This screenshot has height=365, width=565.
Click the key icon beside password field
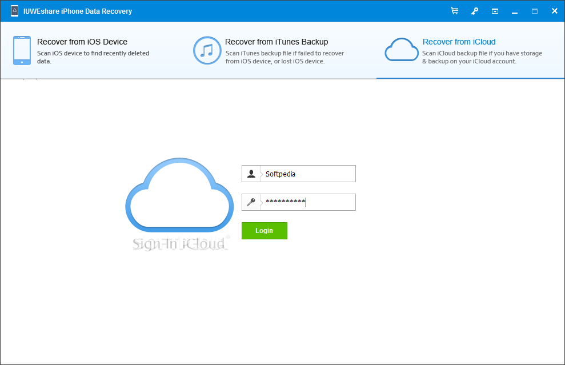tap(251, 202)
